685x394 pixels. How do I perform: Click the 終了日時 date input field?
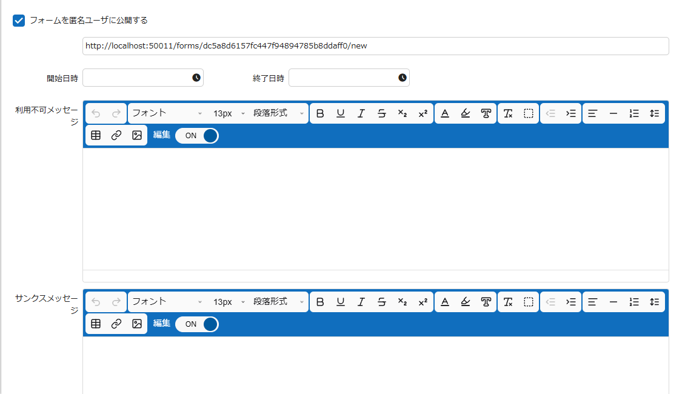pyautogui.click(x=349, y=78)
